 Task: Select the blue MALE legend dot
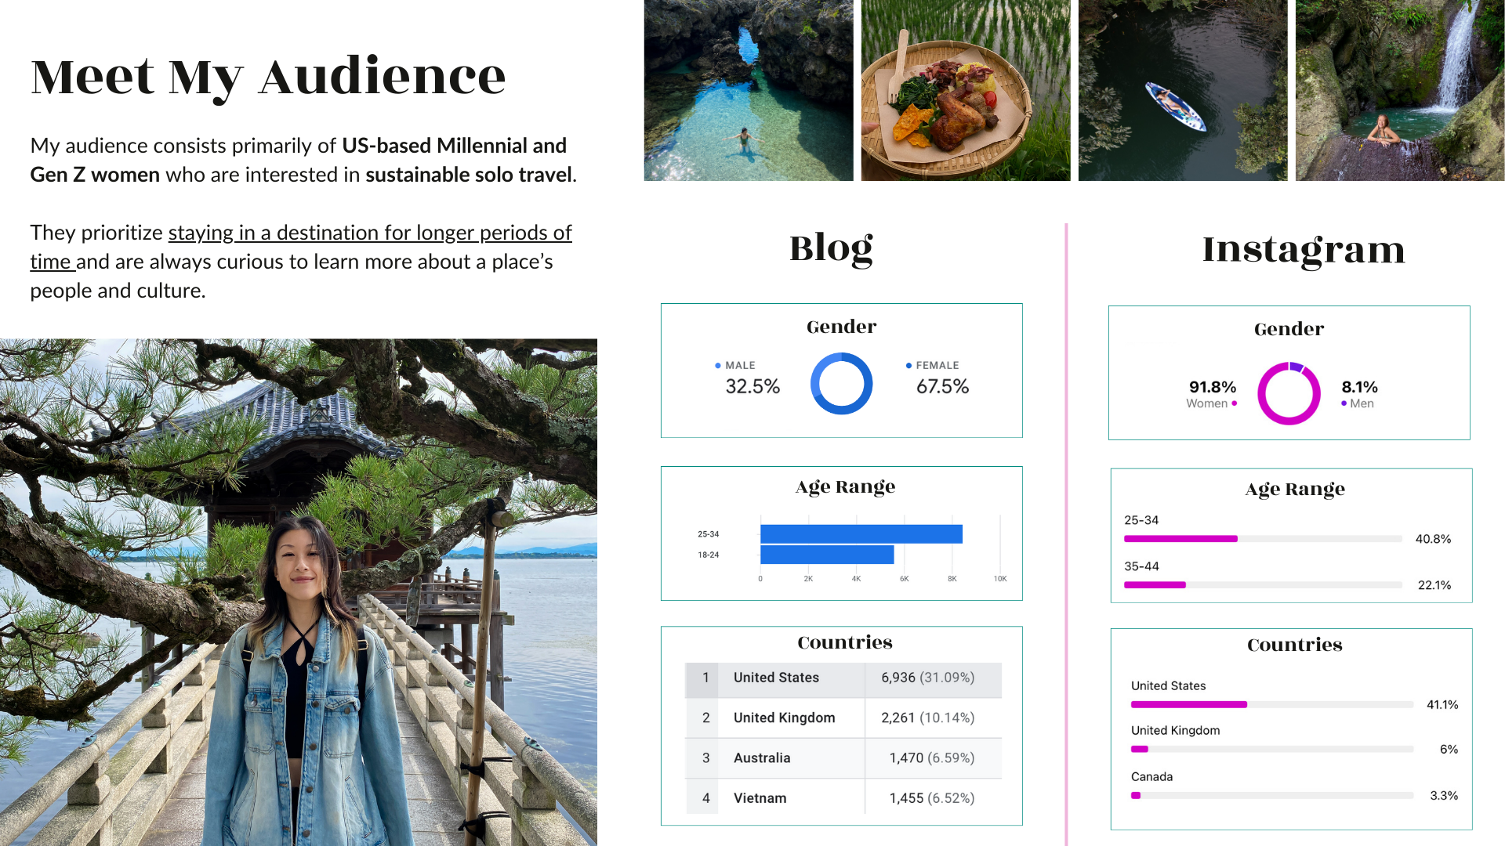[x=717, y=366]
